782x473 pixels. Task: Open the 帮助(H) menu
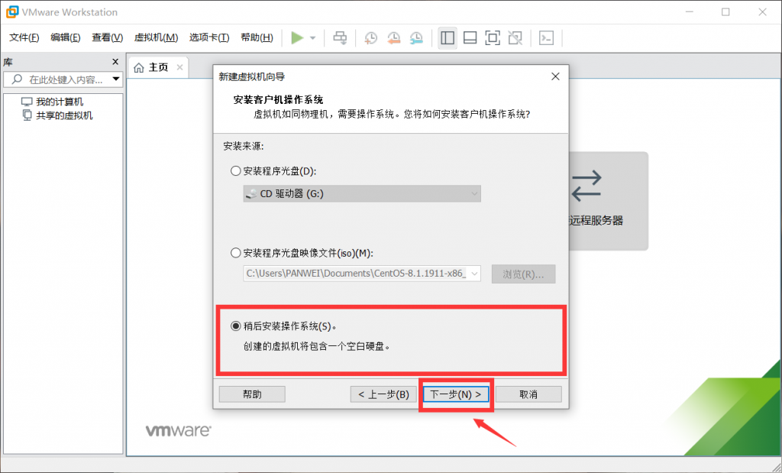(x=257, y=38)
